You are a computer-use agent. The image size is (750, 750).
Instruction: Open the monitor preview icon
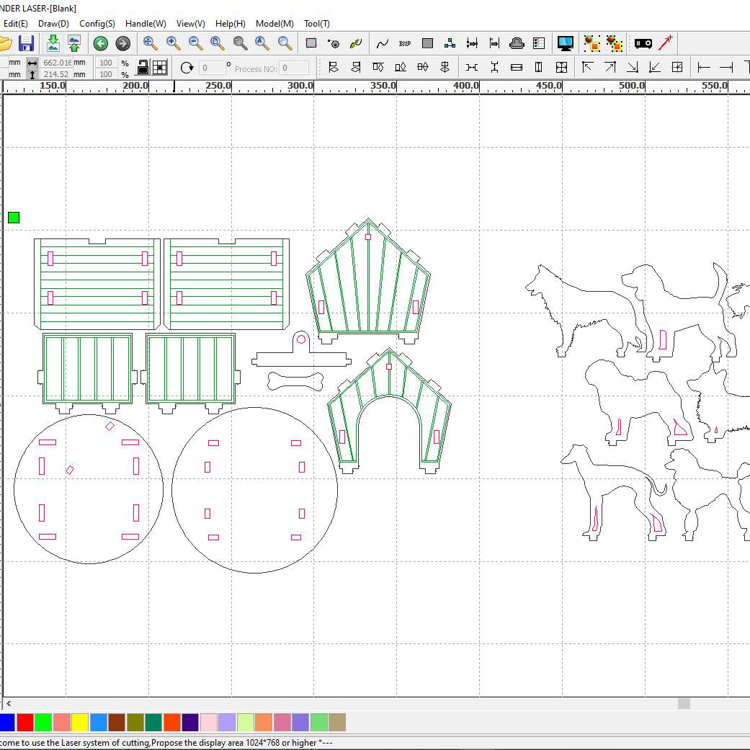click(565, 43)
